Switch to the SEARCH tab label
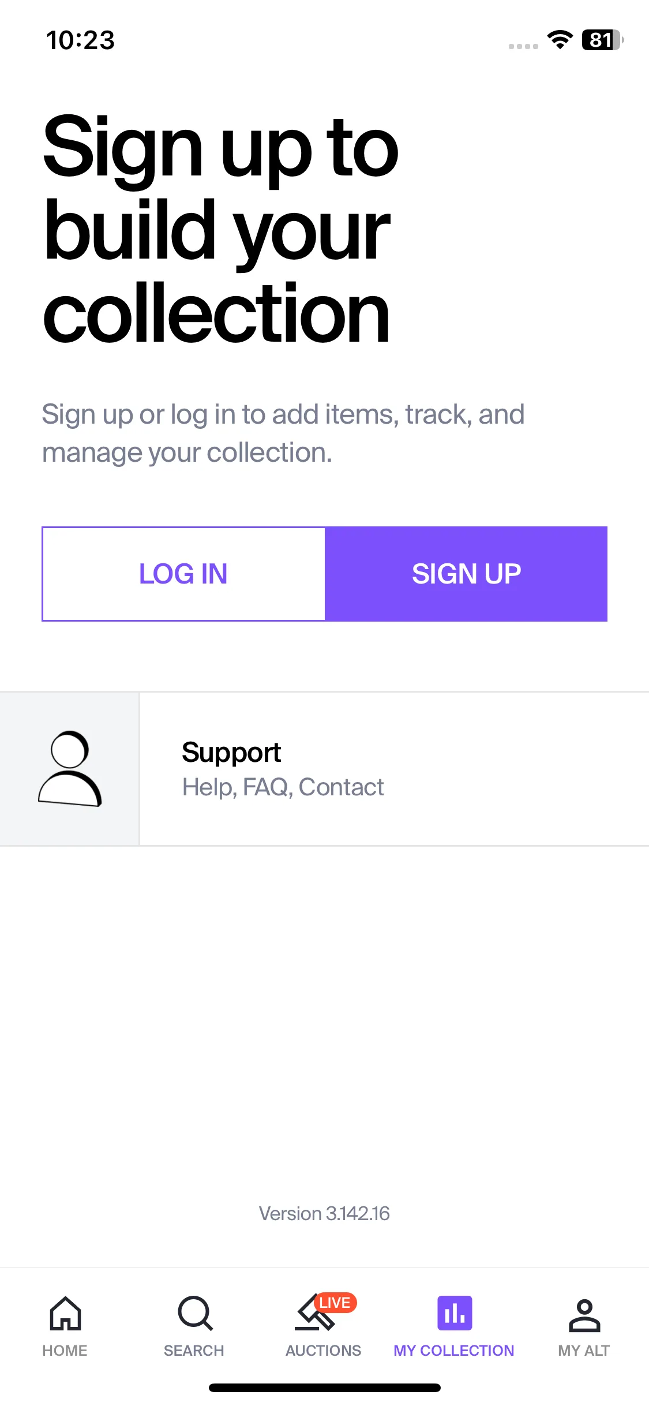The width and height of the screenshot is (649, 1406). coord(194,1351)
